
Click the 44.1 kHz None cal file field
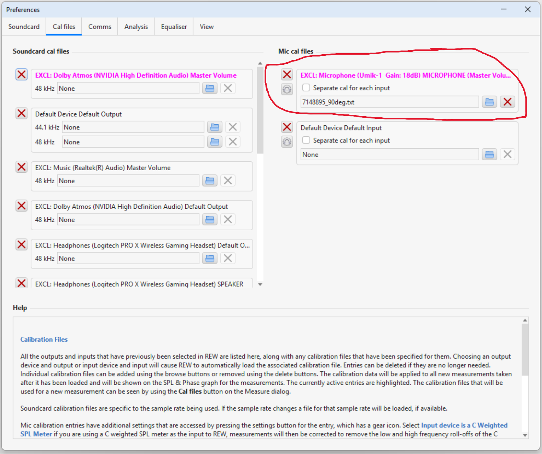[x=133, y=127]
